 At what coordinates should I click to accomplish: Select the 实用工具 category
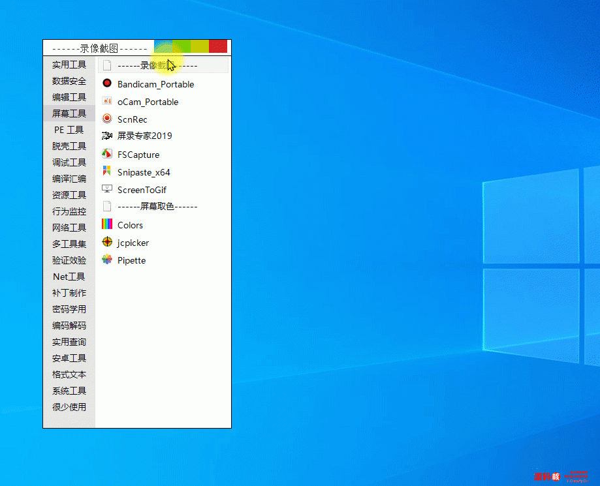coord(69,65)
